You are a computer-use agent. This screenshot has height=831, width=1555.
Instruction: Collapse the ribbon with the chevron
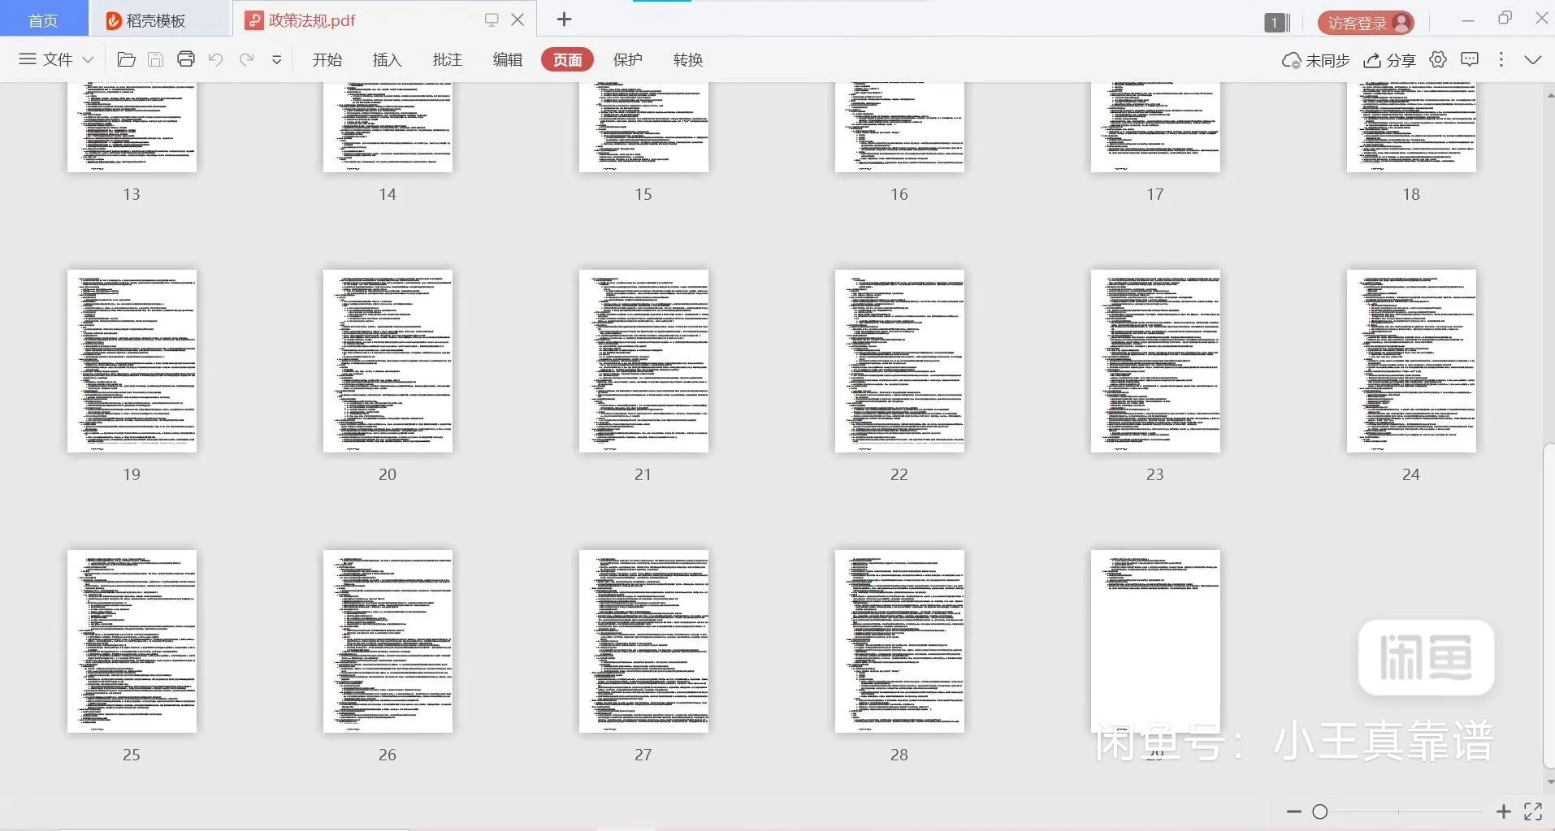point(1533,59)
